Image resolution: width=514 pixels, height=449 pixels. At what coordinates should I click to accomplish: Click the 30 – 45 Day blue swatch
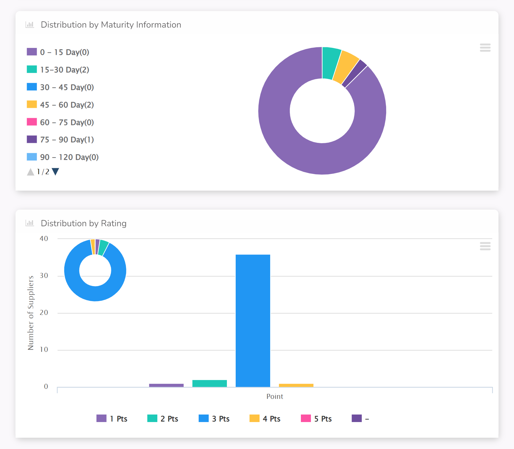point(32,87)
